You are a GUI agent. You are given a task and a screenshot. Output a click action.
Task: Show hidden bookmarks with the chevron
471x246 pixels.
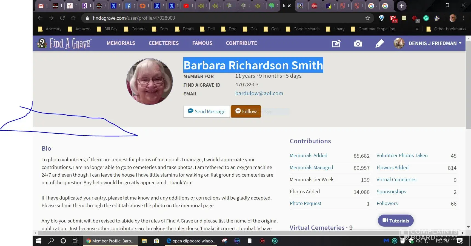click(417, 29)
